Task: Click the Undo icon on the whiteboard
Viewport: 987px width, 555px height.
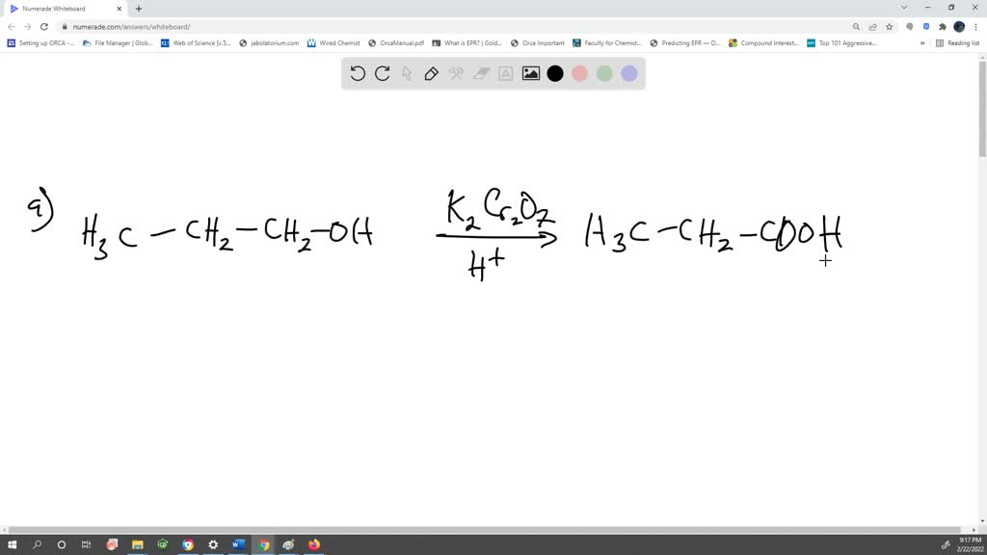Action: tap(358, 73)
